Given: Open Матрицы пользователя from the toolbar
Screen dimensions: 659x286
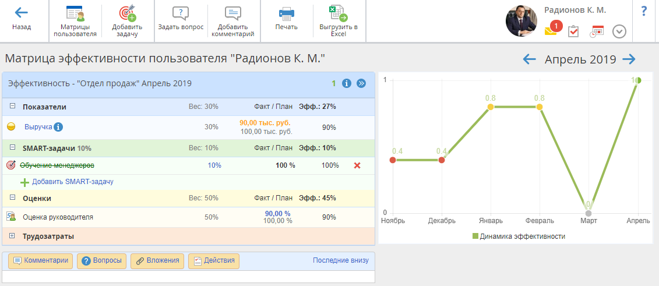Looking at the screenshot, I should tap(75, 14).
